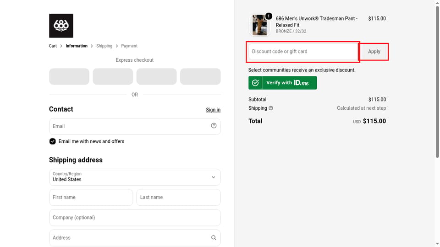Click the Sign in link
The height and width of the screenshot is (247, 440).
pos(213,110)
